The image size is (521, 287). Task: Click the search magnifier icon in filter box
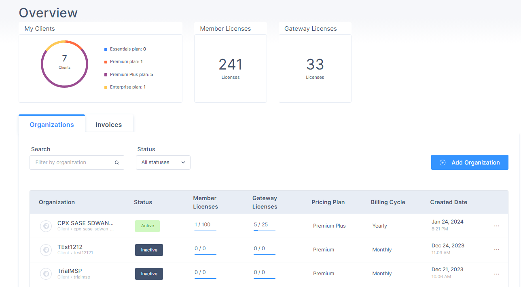(117, 162)
